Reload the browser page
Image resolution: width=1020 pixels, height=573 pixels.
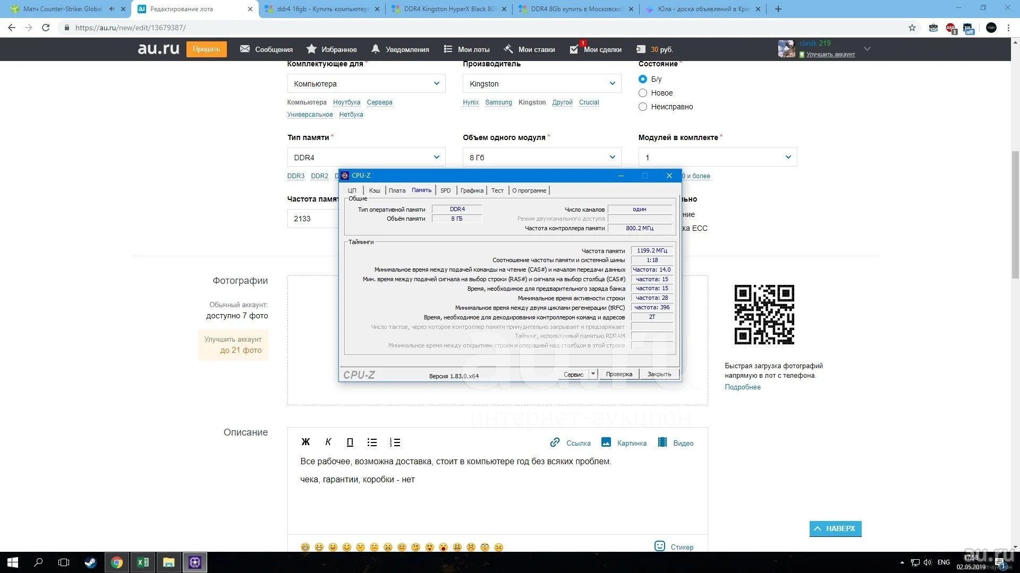46,28
